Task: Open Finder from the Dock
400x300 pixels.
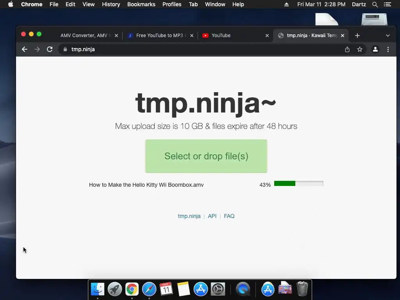Action: click(98, 289)
